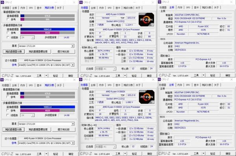The width and height of the screenshot is (236, 156).
Task: Open SPD tab in upper processor window
Action: (110, 8)
